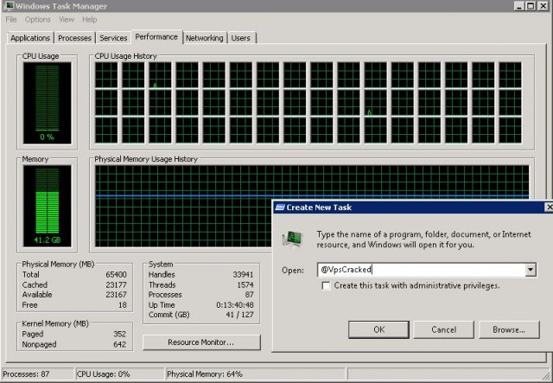Switch to the Applications tab
Viewport: 553px width, 383px height.
point(30,38)
